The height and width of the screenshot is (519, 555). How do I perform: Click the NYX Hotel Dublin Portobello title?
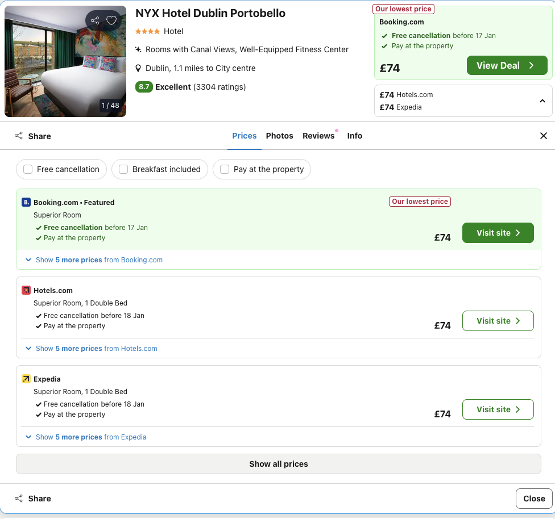pos(210,13)
